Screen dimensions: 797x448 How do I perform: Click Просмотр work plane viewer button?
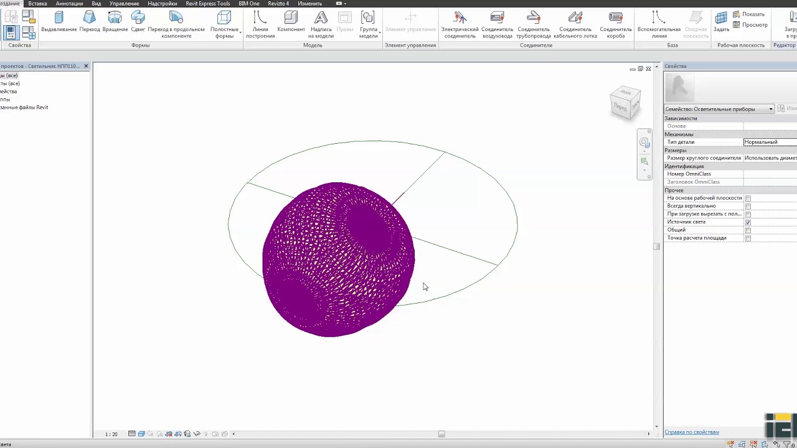[x=750, y=25]
